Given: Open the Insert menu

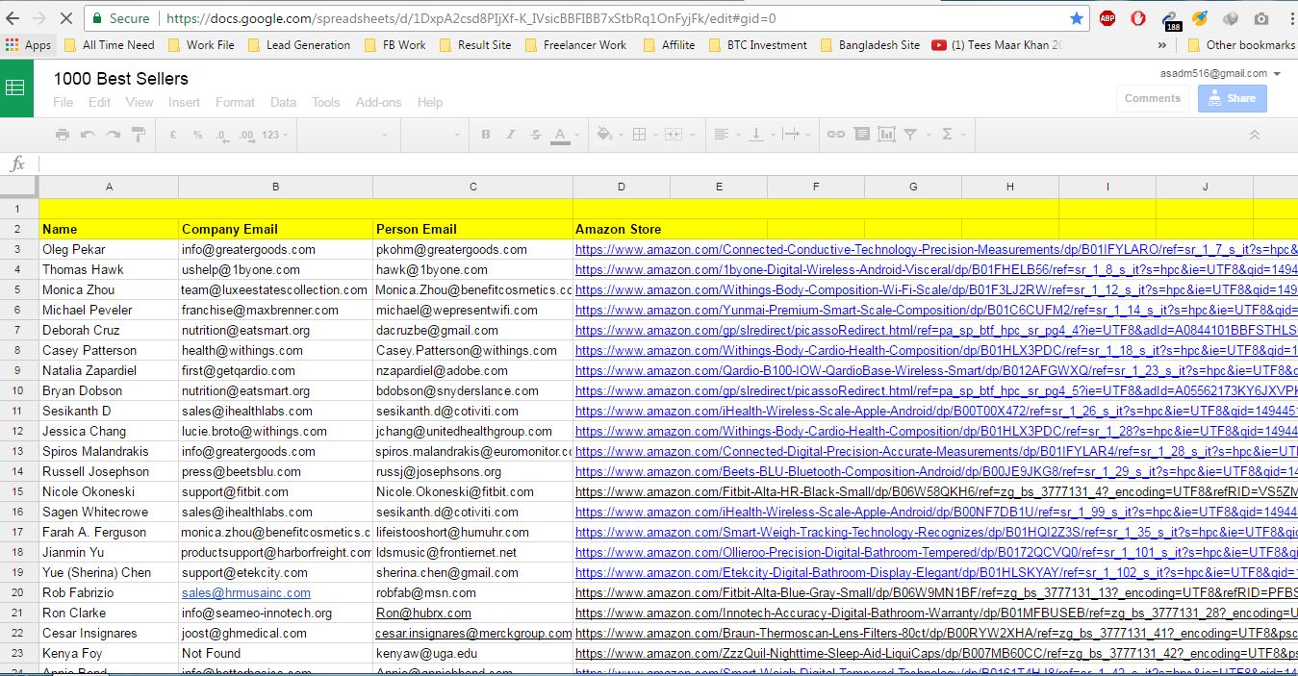Looking at the screenshot, I should 184,102.
